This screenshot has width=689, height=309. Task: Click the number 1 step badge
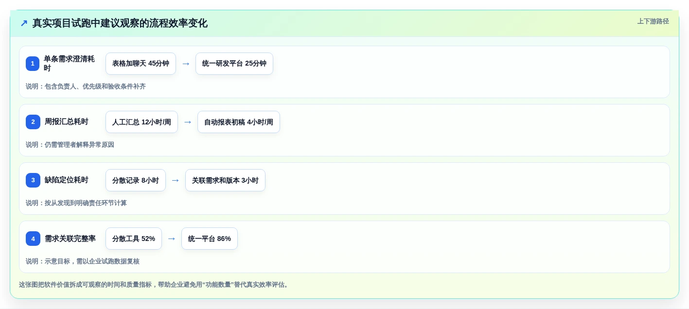(x=33, y=64)
